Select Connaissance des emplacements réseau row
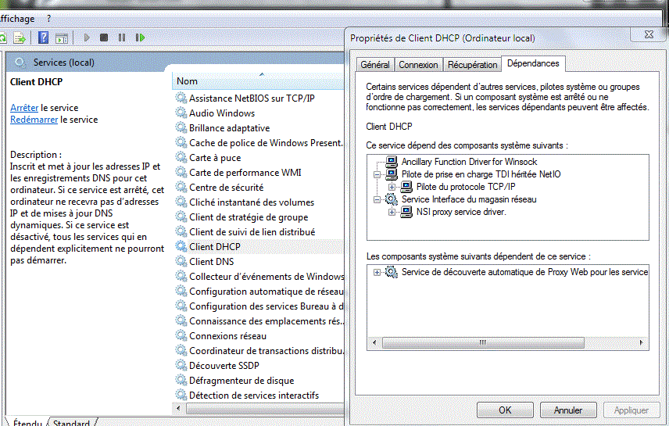This screenshot has width=669, height=426. pos(259,321)
